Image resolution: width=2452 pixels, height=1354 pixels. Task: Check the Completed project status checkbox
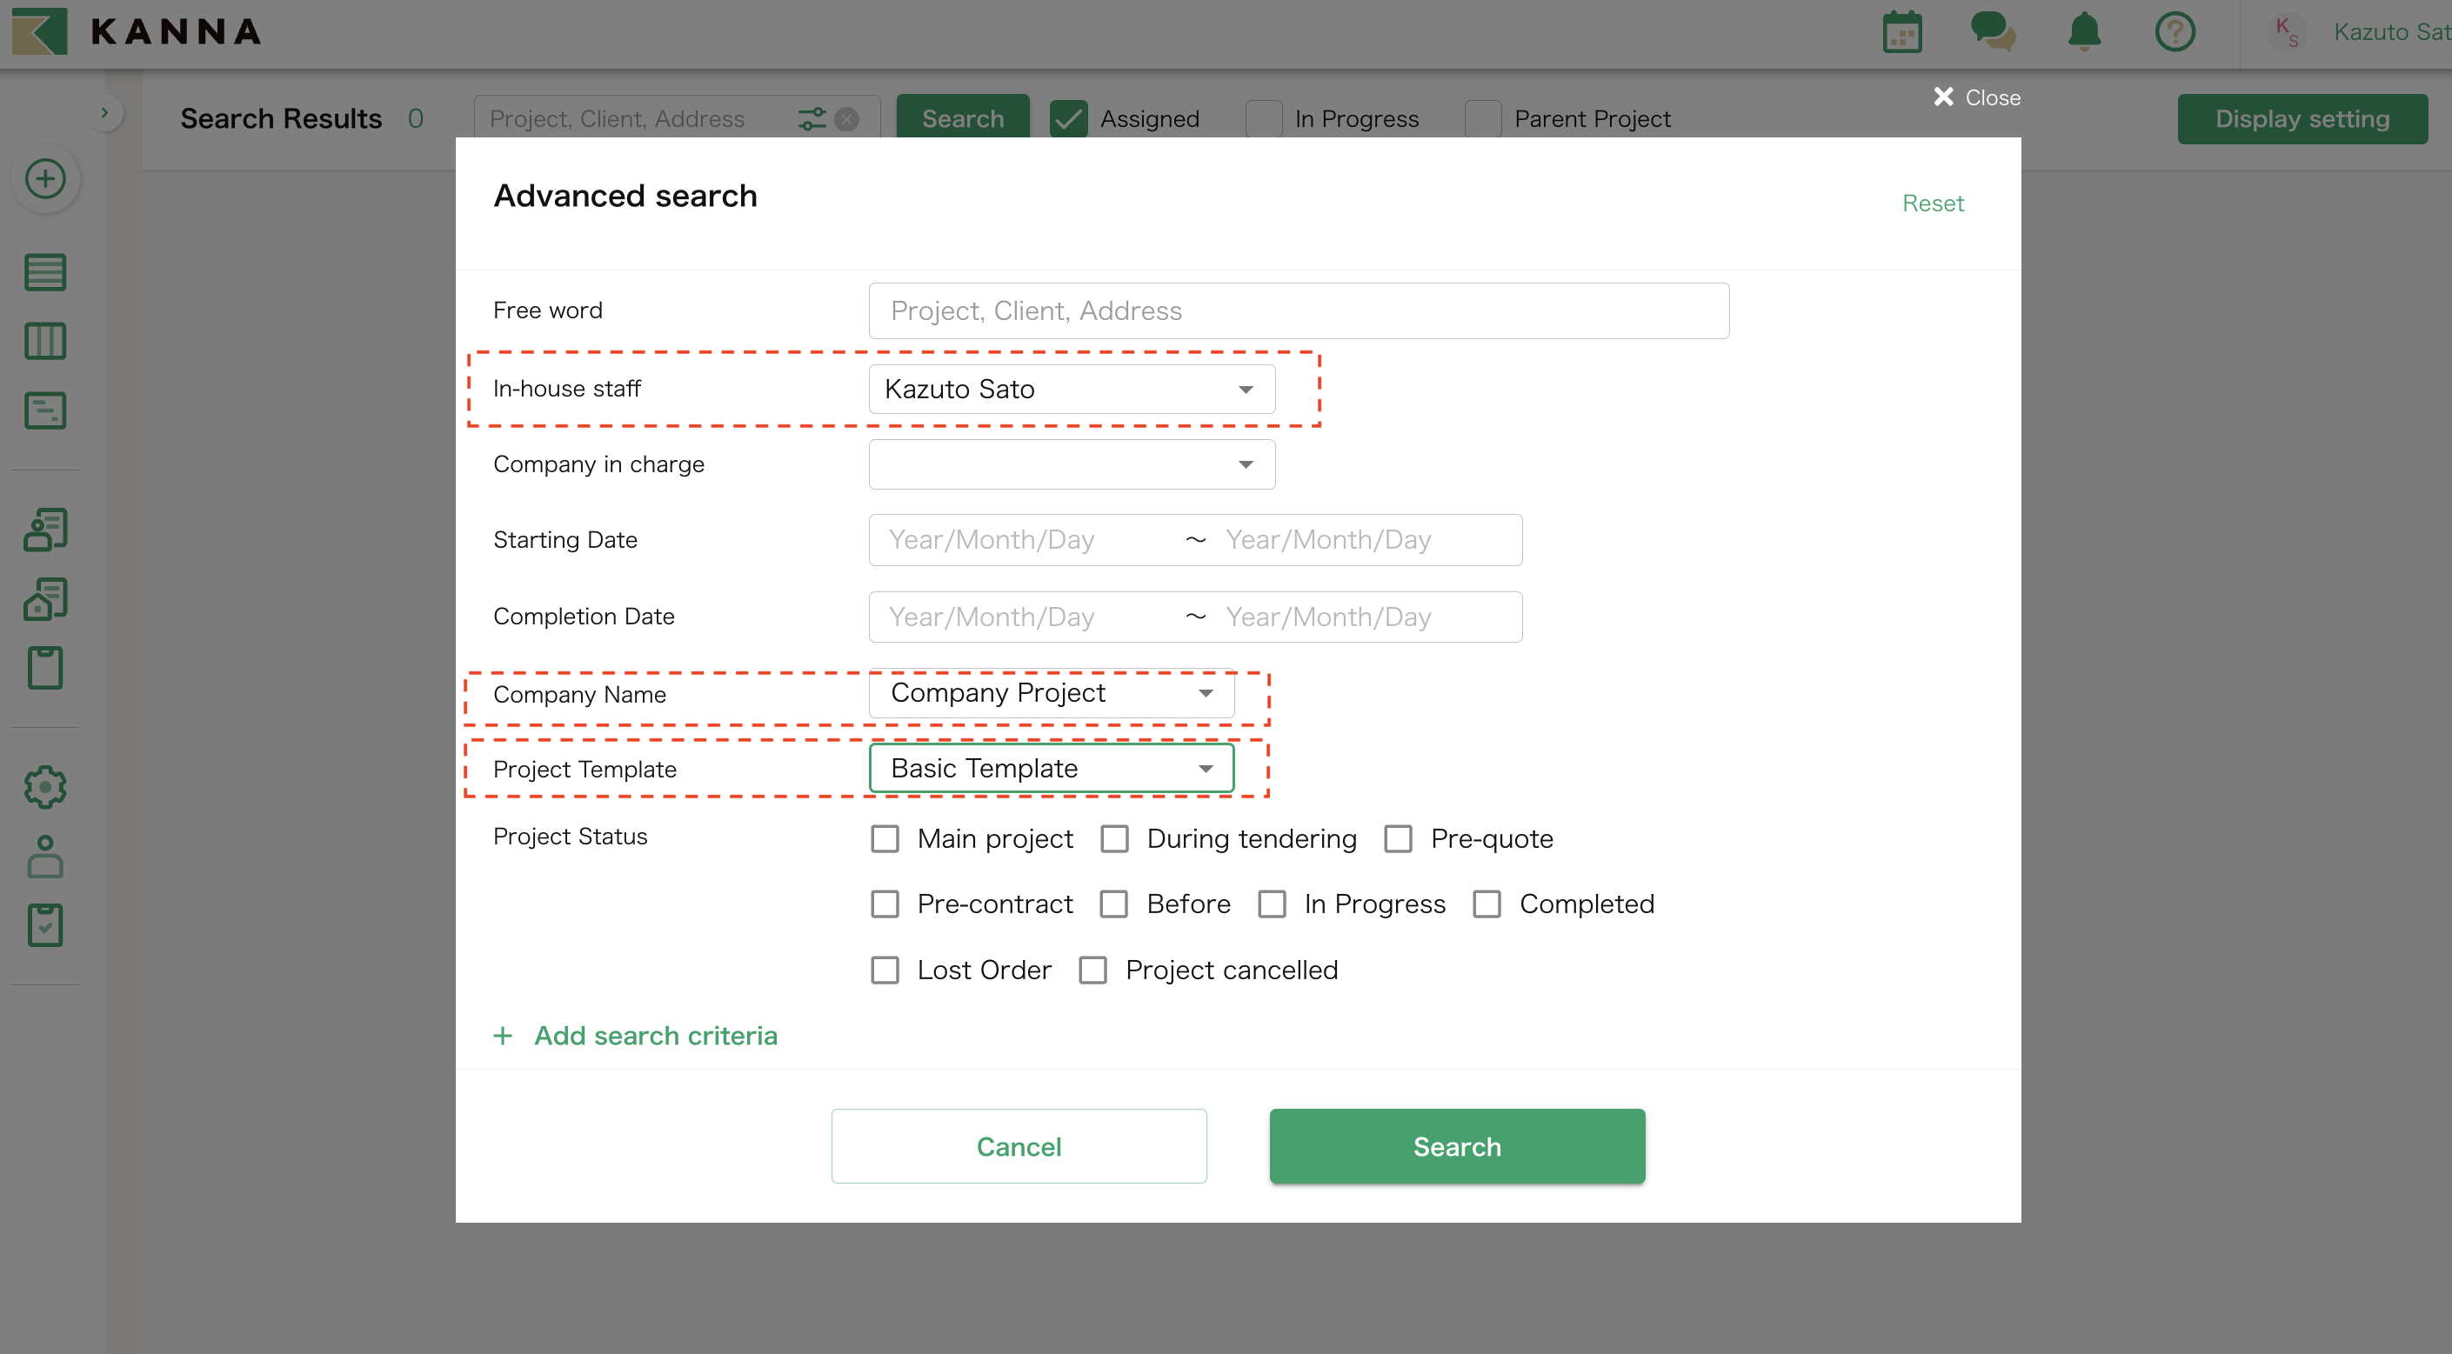[1487, 903]
